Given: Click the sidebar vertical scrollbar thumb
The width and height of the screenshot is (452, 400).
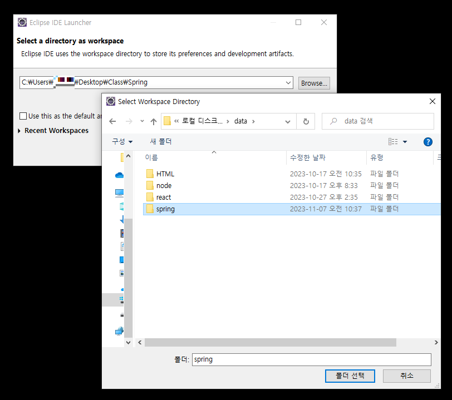Looking at the screenshot, I should 129,278.
